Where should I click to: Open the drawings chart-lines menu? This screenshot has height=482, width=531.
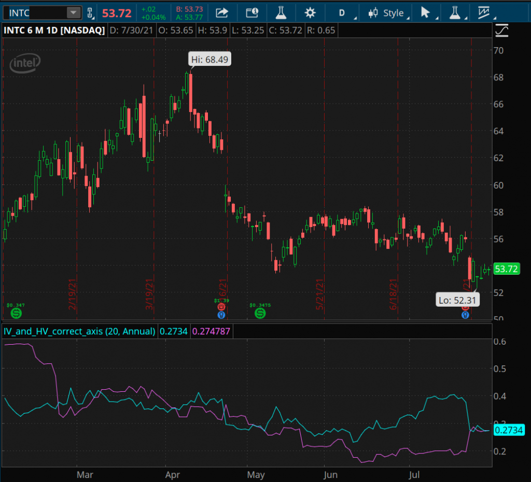point(484,13)
